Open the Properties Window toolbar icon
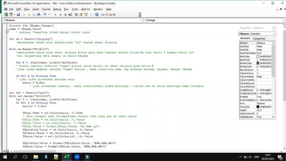 81,14
